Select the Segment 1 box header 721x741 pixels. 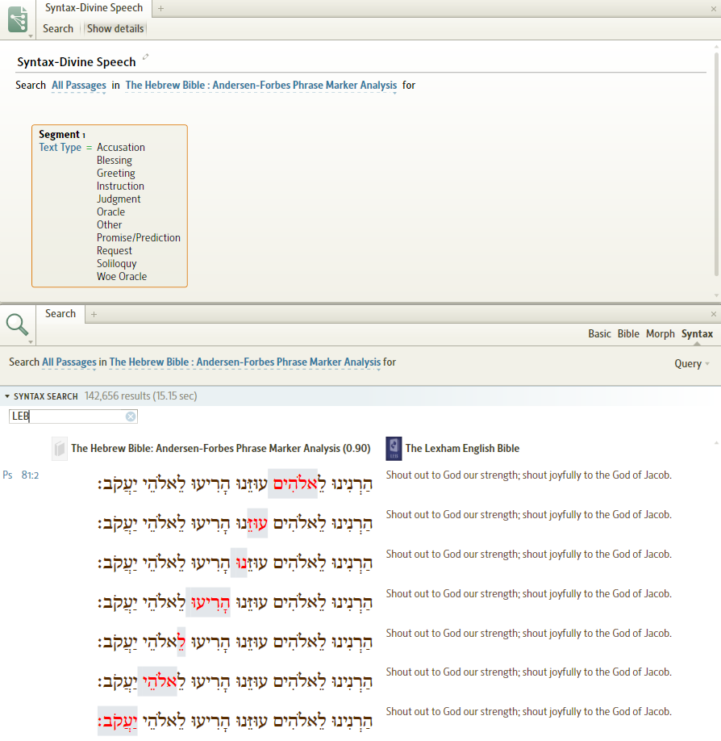tap(62, 134)
